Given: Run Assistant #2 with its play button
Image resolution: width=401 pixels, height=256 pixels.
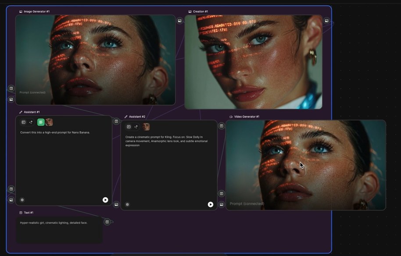Looking at the screenshot, I should pos(211,204).
